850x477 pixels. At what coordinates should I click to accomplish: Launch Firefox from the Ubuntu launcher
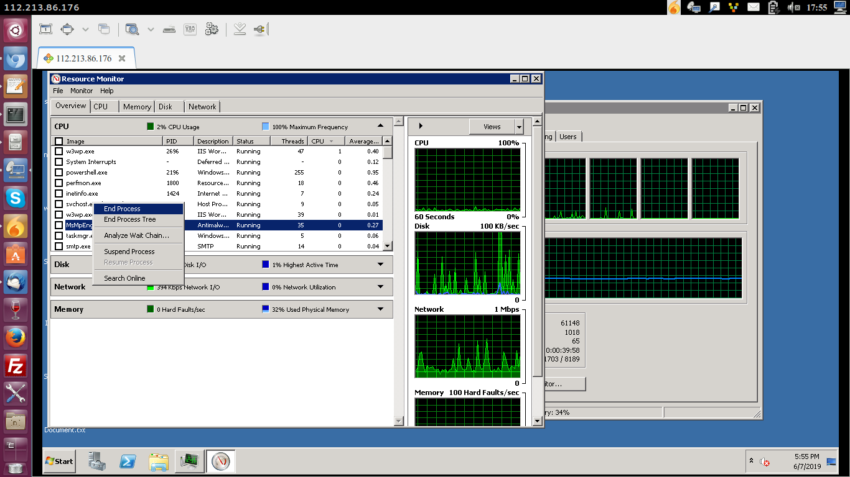point(16,338)
